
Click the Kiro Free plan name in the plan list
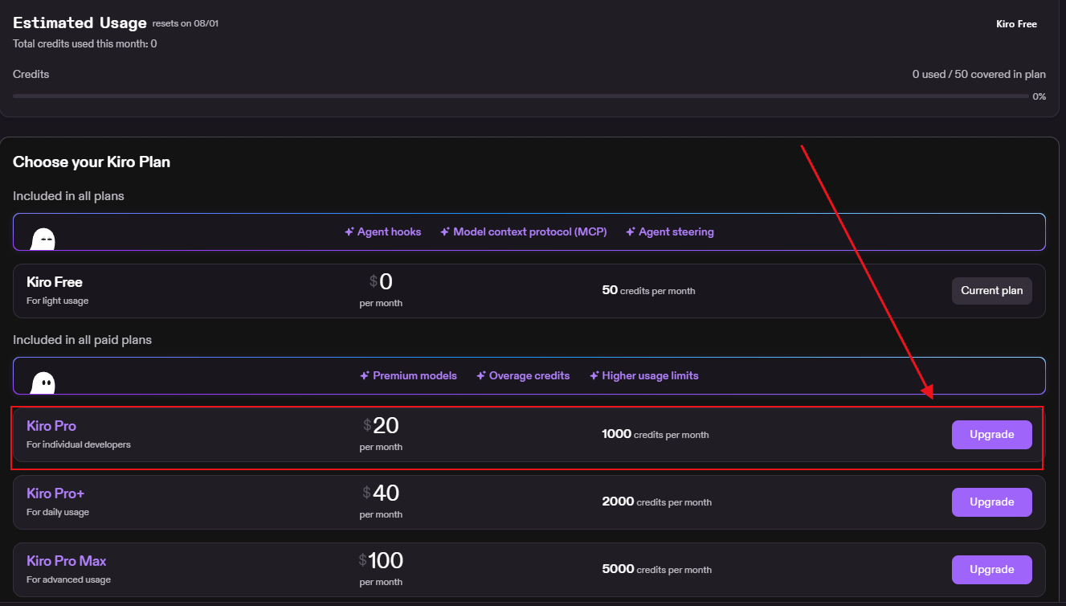[55, 282]
